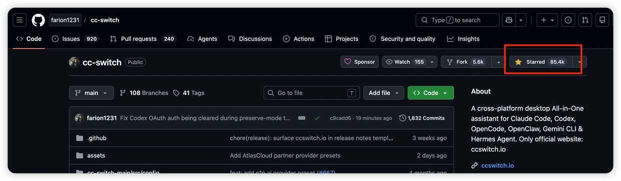View the green check status icon
This screenshot has height=181, width=621.
pyautogui.click(x=317, y=118)
